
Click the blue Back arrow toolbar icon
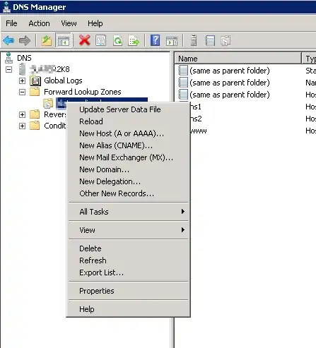(x=9, y=40)
